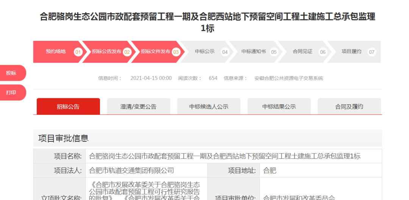
Task: Click the 信息时间 label
Action: coord(110,78)
